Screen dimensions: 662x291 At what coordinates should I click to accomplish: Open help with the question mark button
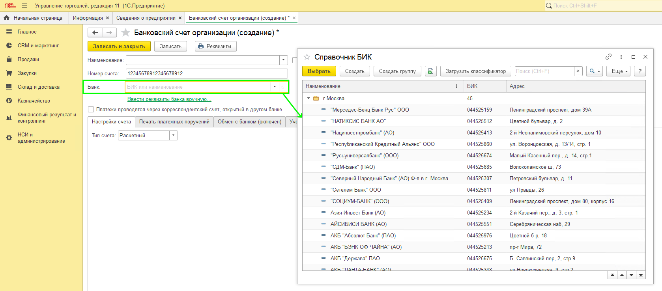point(640,71)
